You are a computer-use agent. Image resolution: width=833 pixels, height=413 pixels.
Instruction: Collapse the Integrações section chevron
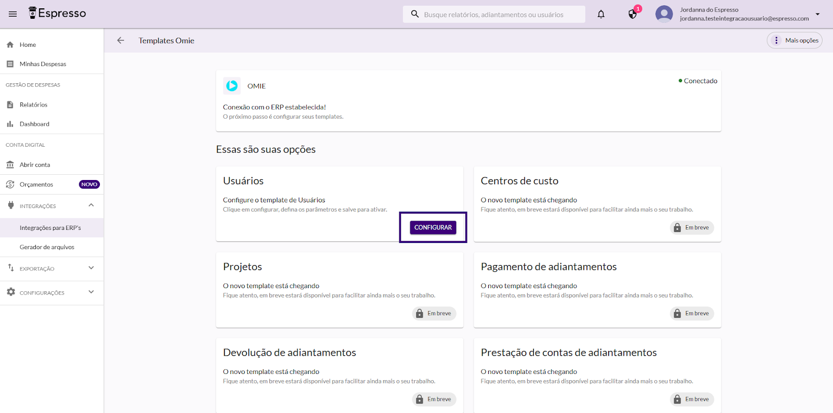coord(91,205)
